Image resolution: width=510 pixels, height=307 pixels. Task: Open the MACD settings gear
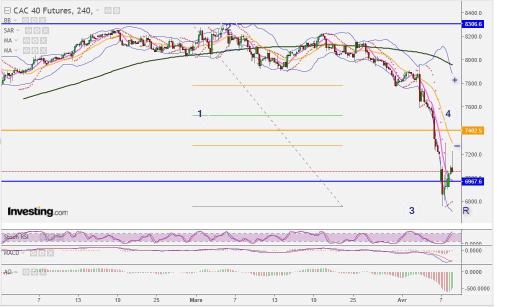click(42, 253)
